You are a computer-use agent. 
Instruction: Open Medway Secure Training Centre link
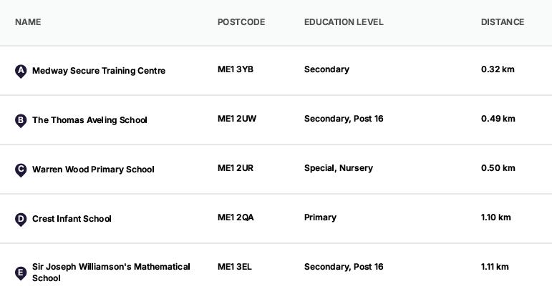pyautogui.click(x=99, y=71)
